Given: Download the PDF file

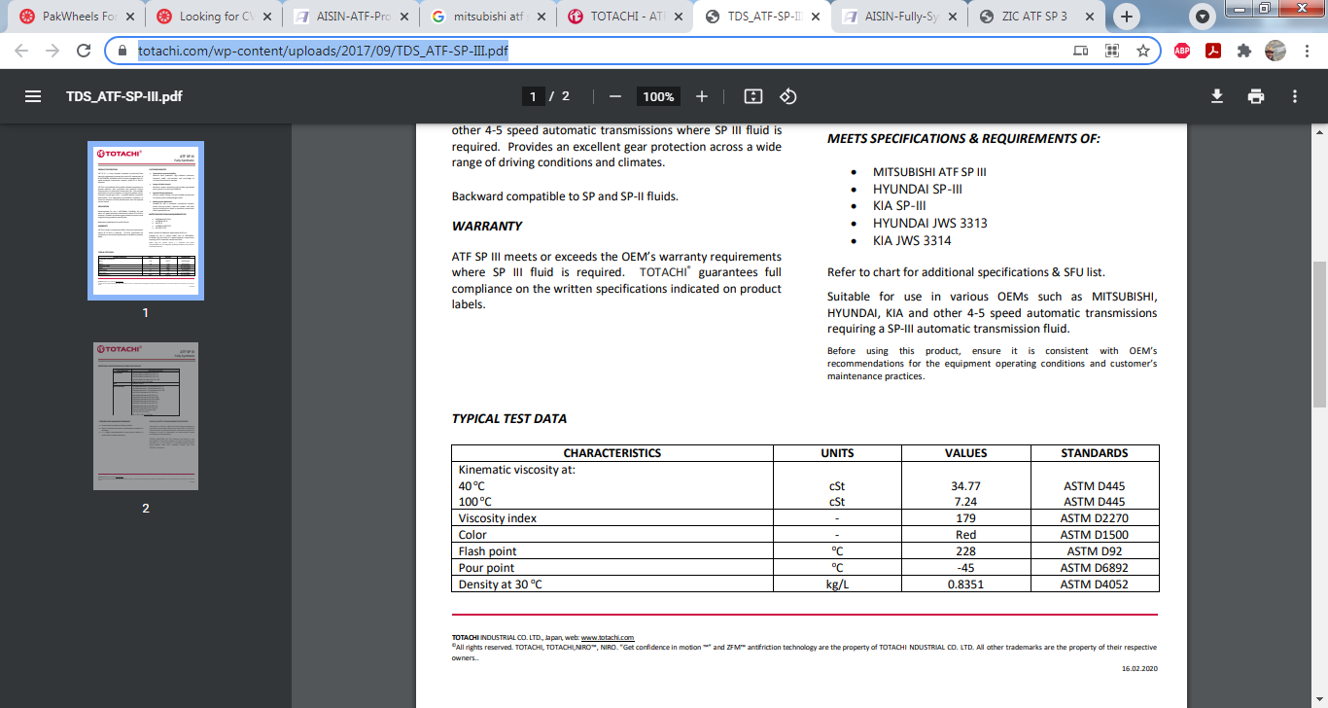Looking at the screenshot, I should tap(1216, 96).
